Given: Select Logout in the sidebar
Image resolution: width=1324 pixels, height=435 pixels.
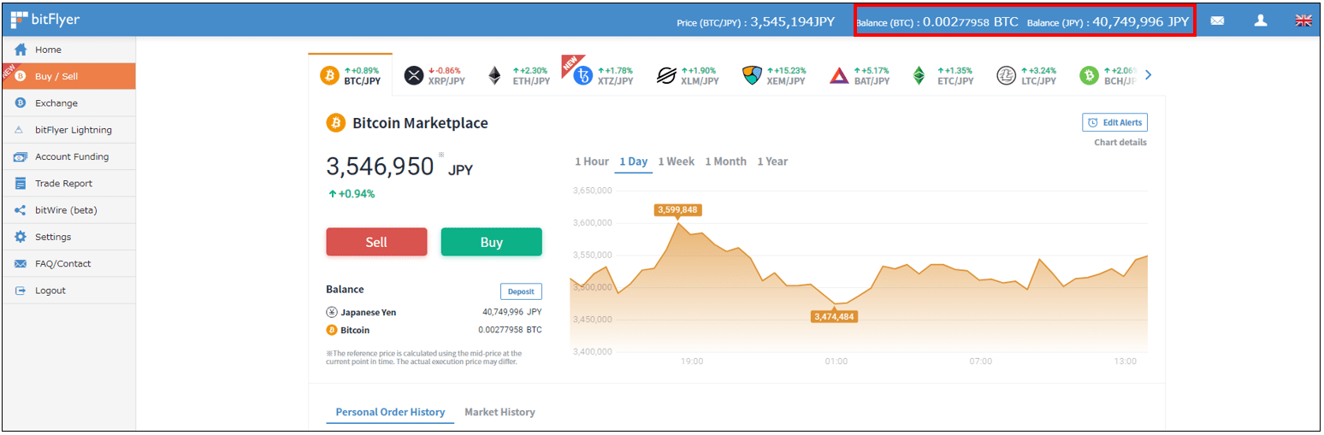Looking at the screenshot, I should click(68, 291).
